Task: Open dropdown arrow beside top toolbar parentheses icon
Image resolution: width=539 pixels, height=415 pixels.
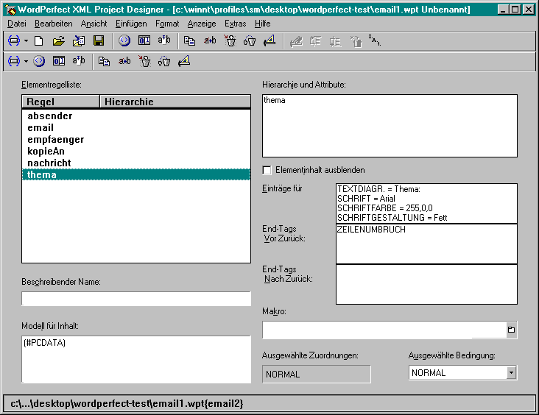Action: 26,41
